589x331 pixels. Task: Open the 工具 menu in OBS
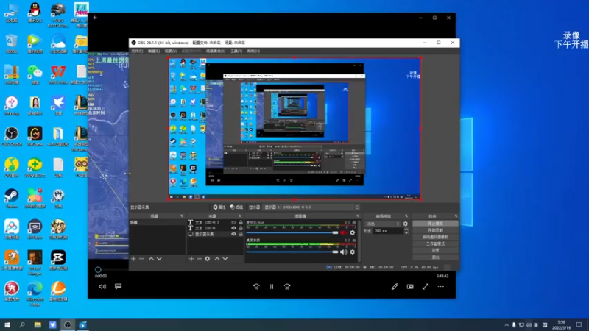click(x=236, y=51)
